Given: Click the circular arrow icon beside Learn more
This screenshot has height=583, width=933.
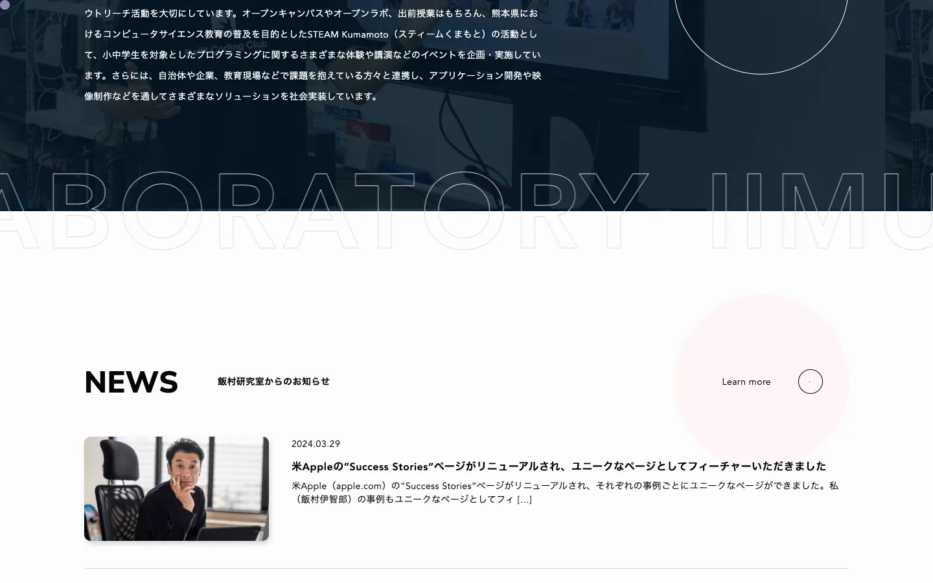Looking at the screenshot, I should coord(810,382).
